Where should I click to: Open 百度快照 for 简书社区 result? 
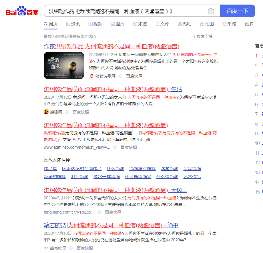[85, 248]
